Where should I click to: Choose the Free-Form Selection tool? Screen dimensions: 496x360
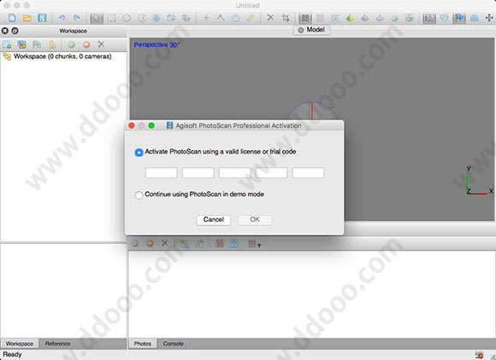(141, 18)
